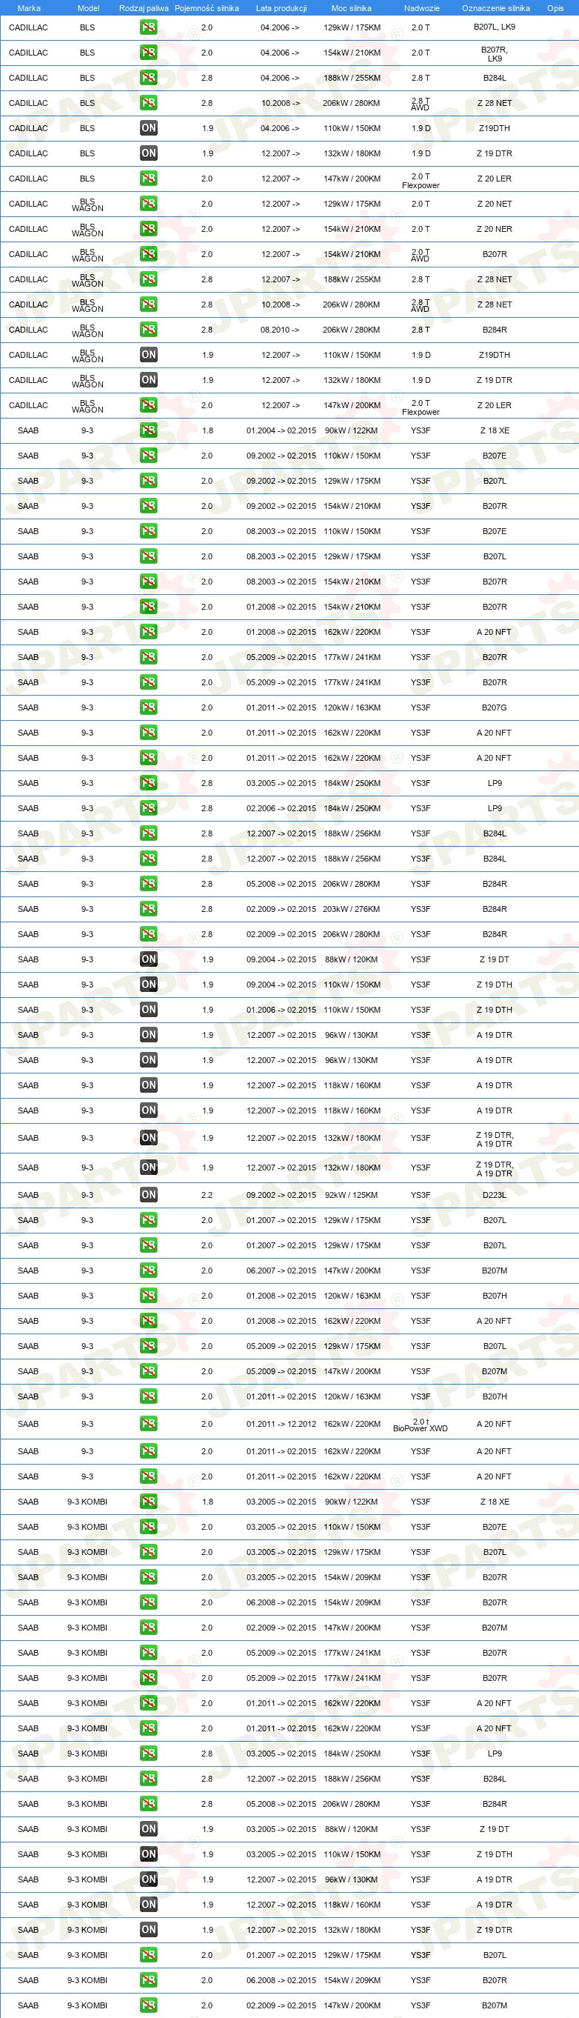Click diesel ON icon in Saab 9-3 2.2 D223L row

149,1195
